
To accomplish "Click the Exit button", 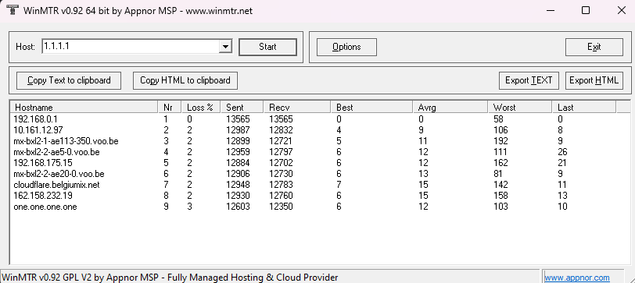I will pyautogui.click(x=594, y=47).
